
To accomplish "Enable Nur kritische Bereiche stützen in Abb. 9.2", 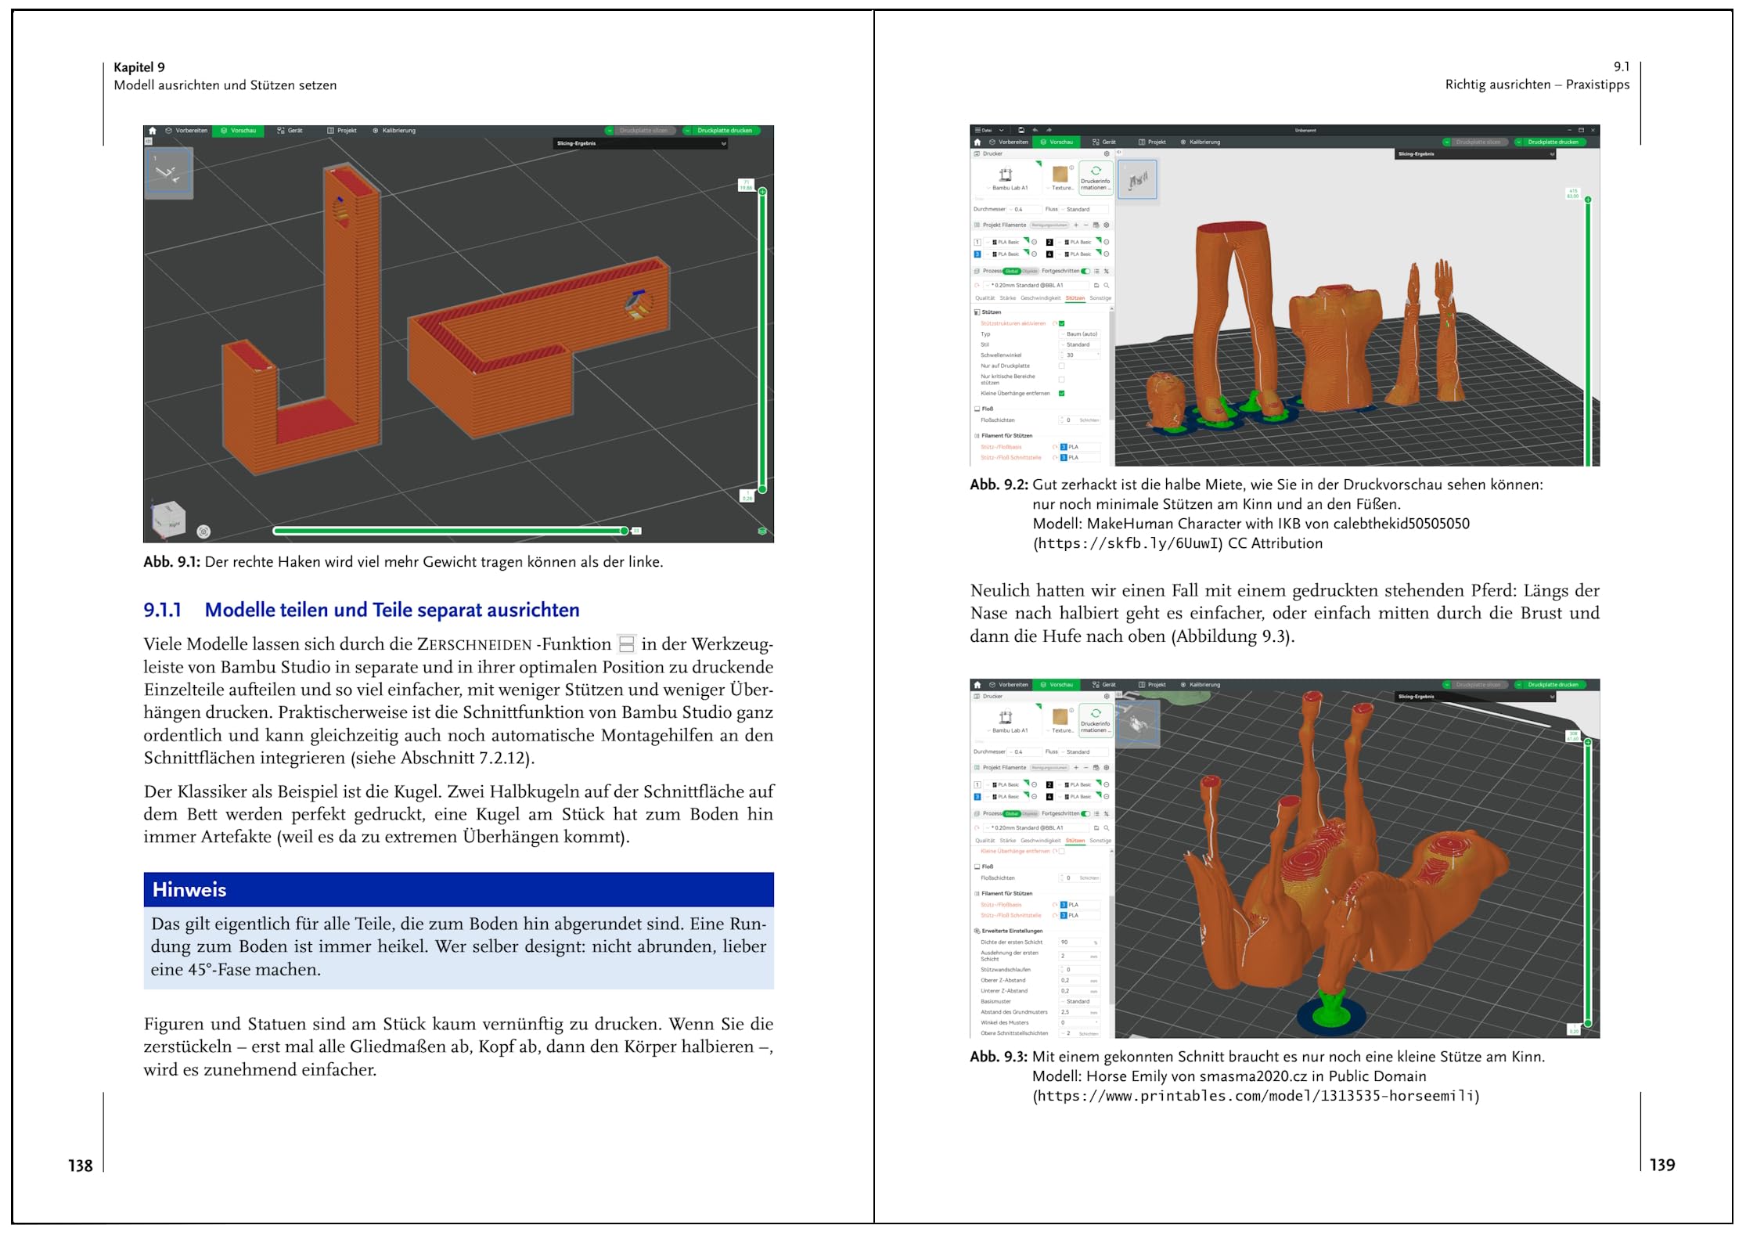I will (1062, 380).
